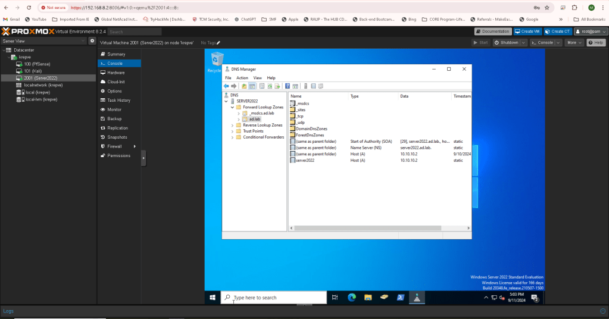The width and height of the screenshot is (609, 319).
Task: Open the Server View dropdown
Action: click(x=43, y=41)
